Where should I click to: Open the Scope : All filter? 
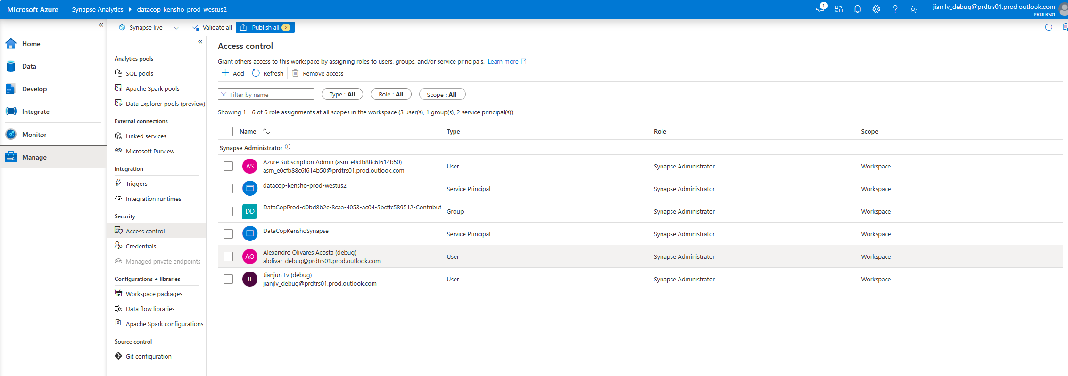[x=442, y=95]
